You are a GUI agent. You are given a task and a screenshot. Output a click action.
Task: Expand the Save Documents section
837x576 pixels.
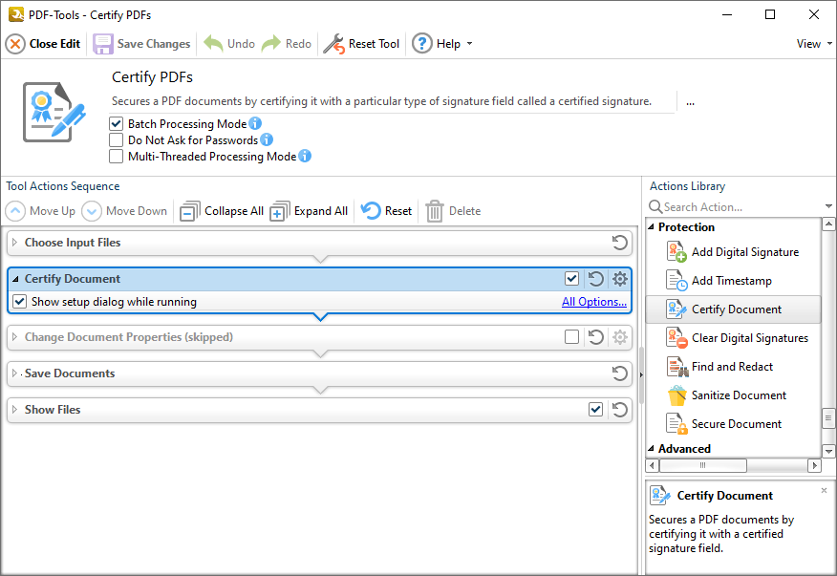point(16,373)
